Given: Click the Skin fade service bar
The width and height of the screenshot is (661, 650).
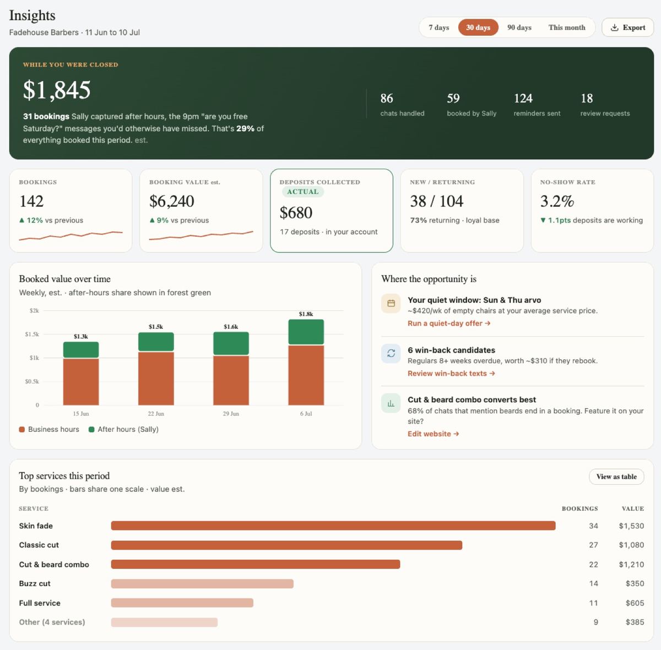Looking at the screenshot, I should click(333, 526).
